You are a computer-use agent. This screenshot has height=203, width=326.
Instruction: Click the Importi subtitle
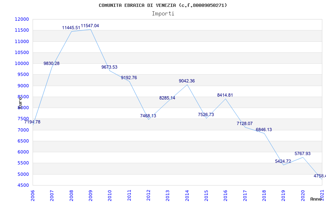(x=163, y=14)
